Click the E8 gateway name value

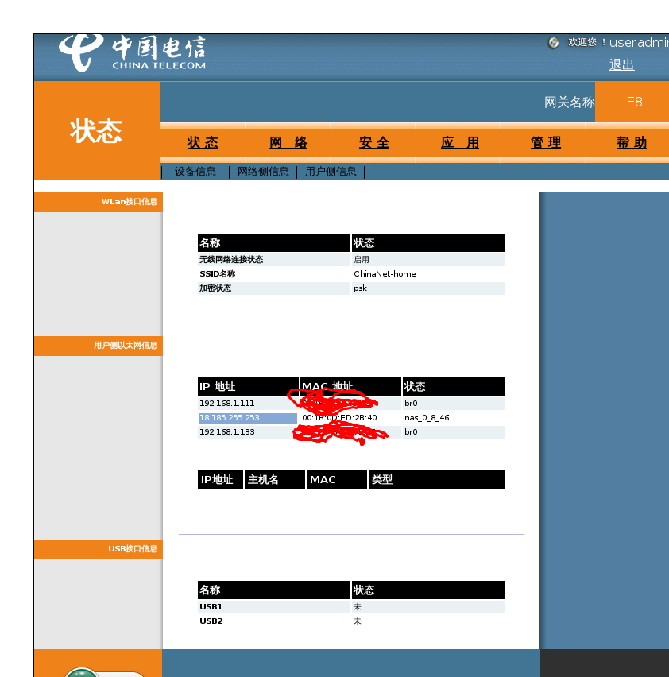point(635,102)
